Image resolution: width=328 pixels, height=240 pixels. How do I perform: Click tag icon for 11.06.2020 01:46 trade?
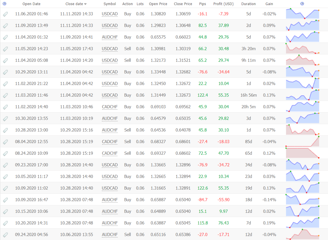(x=5, y=14)
